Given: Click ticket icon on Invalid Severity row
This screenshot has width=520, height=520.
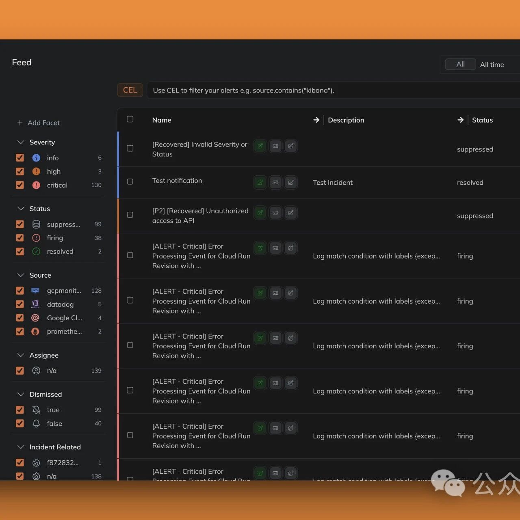Looking at the screenshot, I should [x=275, y=146].
